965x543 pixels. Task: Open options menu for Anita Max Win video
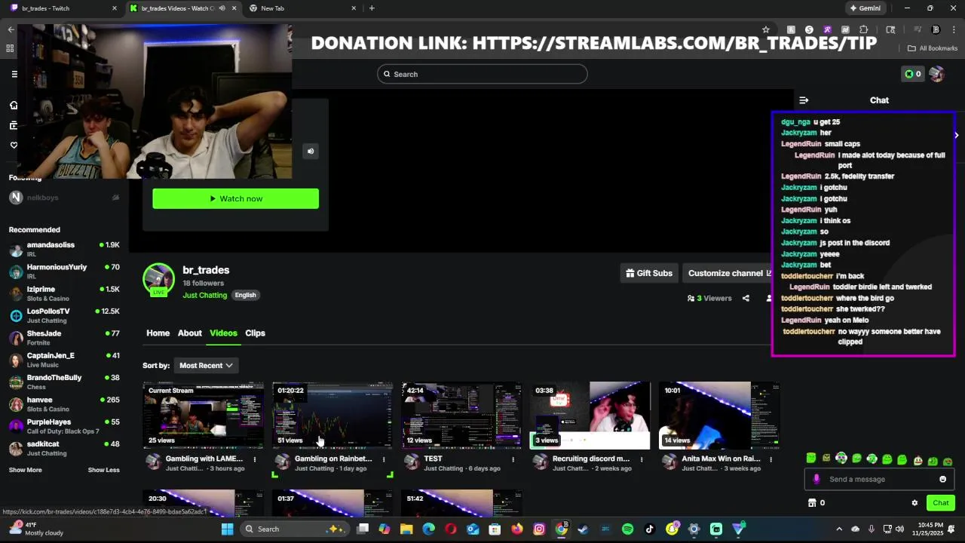[x=770, y=459]
